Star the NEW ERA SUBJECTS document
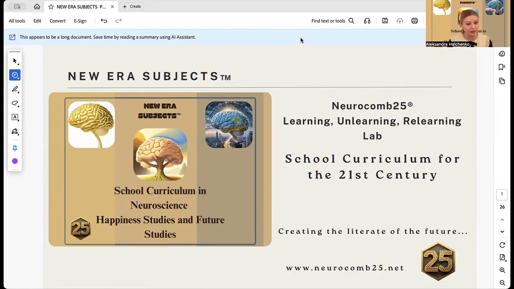 click(51, 7)
